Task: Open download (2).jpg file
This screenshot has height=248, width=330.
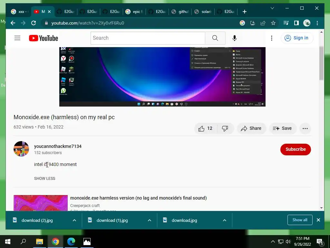Action: 37,220
